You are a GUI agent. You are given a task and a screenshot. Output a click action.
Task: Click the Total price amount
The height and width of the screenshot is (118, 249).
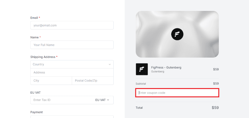coord(215,108)
